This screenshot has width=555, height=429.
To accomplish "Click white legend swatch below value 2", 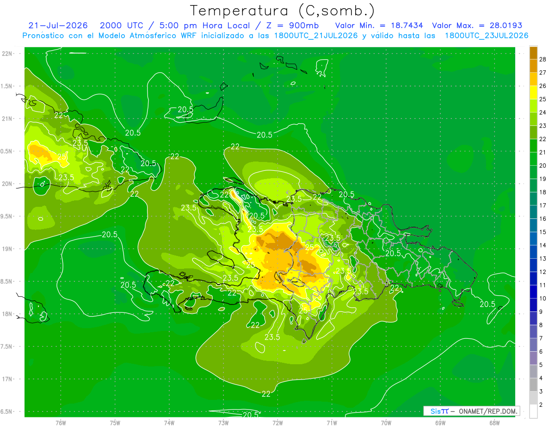I will point(533,411).
